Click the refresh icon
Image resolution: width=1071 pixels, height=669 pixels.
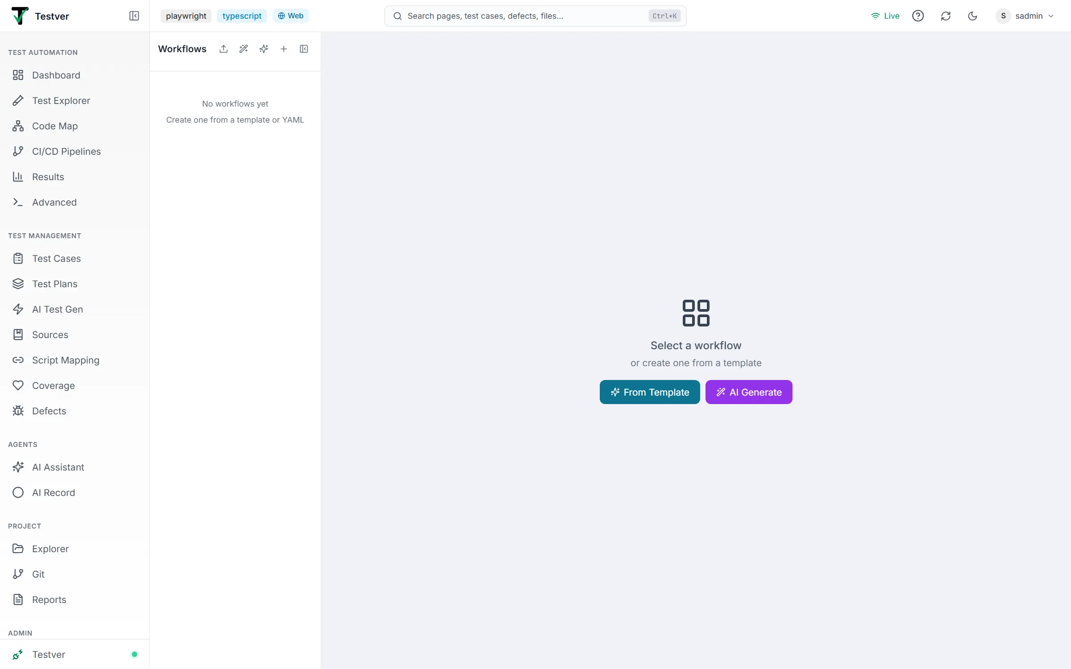point(946,16)
